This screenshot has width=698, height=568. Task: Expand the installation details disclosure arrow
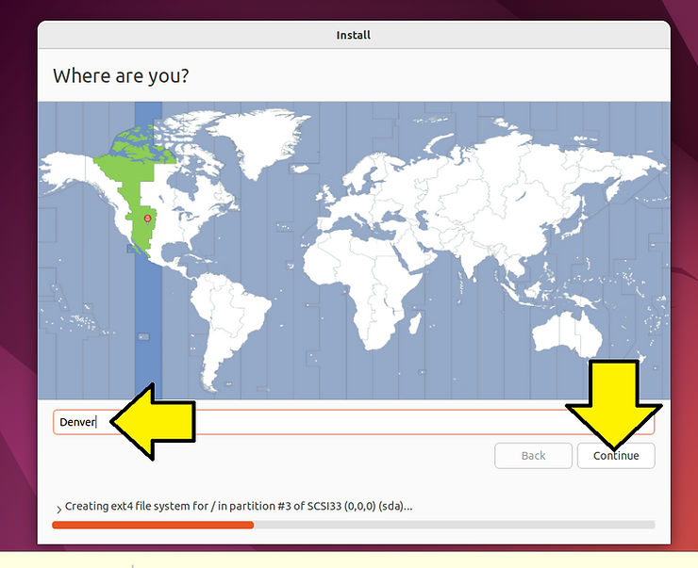click(x=58, y=510)
